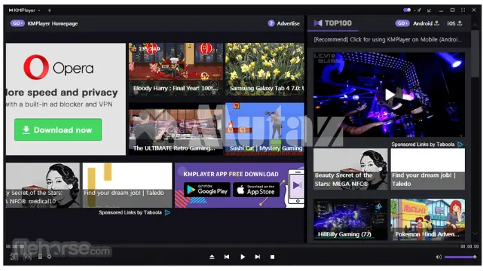Click the Sponsored Links by Taboola text at the bottom left
The height and width of the screenshot is (271, 483).
(130, 212)
